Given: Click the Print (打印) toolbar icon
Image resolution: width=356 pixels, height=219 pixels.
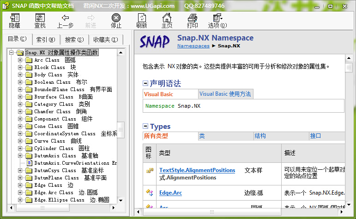Looking at the screenshot, I should point(192,20).
